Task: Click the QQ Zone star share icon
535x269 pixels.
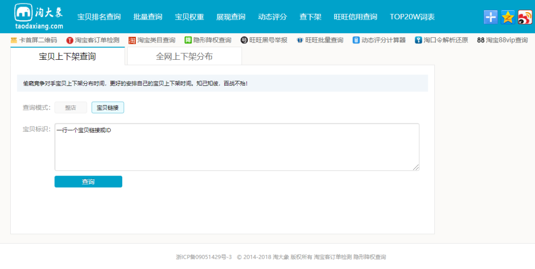Action: [x=507, y=16]
